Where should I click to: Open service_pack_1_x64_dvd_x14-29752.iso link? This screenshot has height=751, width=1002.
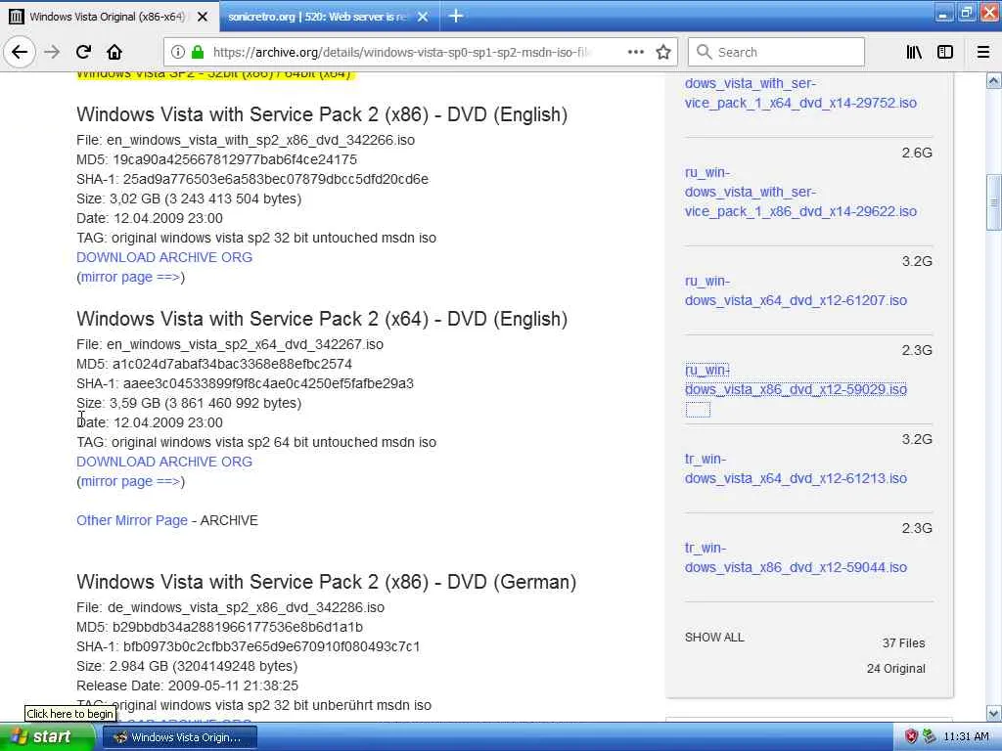pyautogui.click(x=800, y=93)
